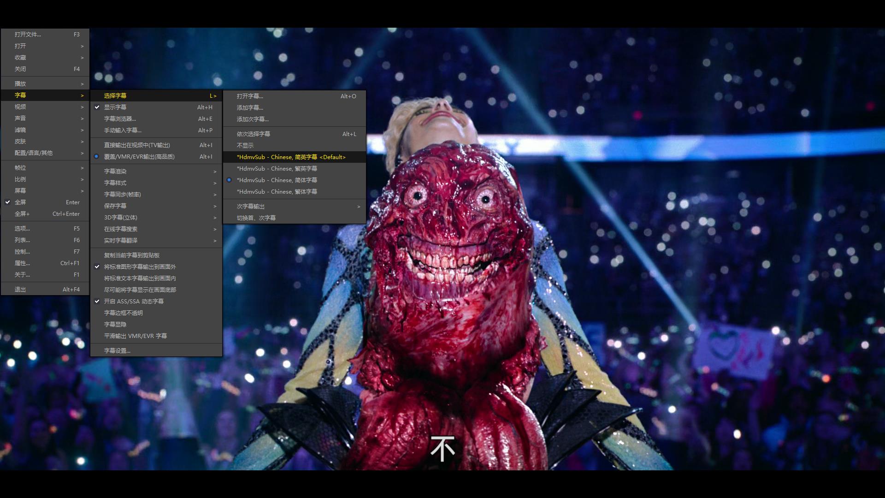The width and height of the screenshot is (885, 498).
Task: Toggle 全屏 fullscreen mode entry
Action: click(20, 202)
